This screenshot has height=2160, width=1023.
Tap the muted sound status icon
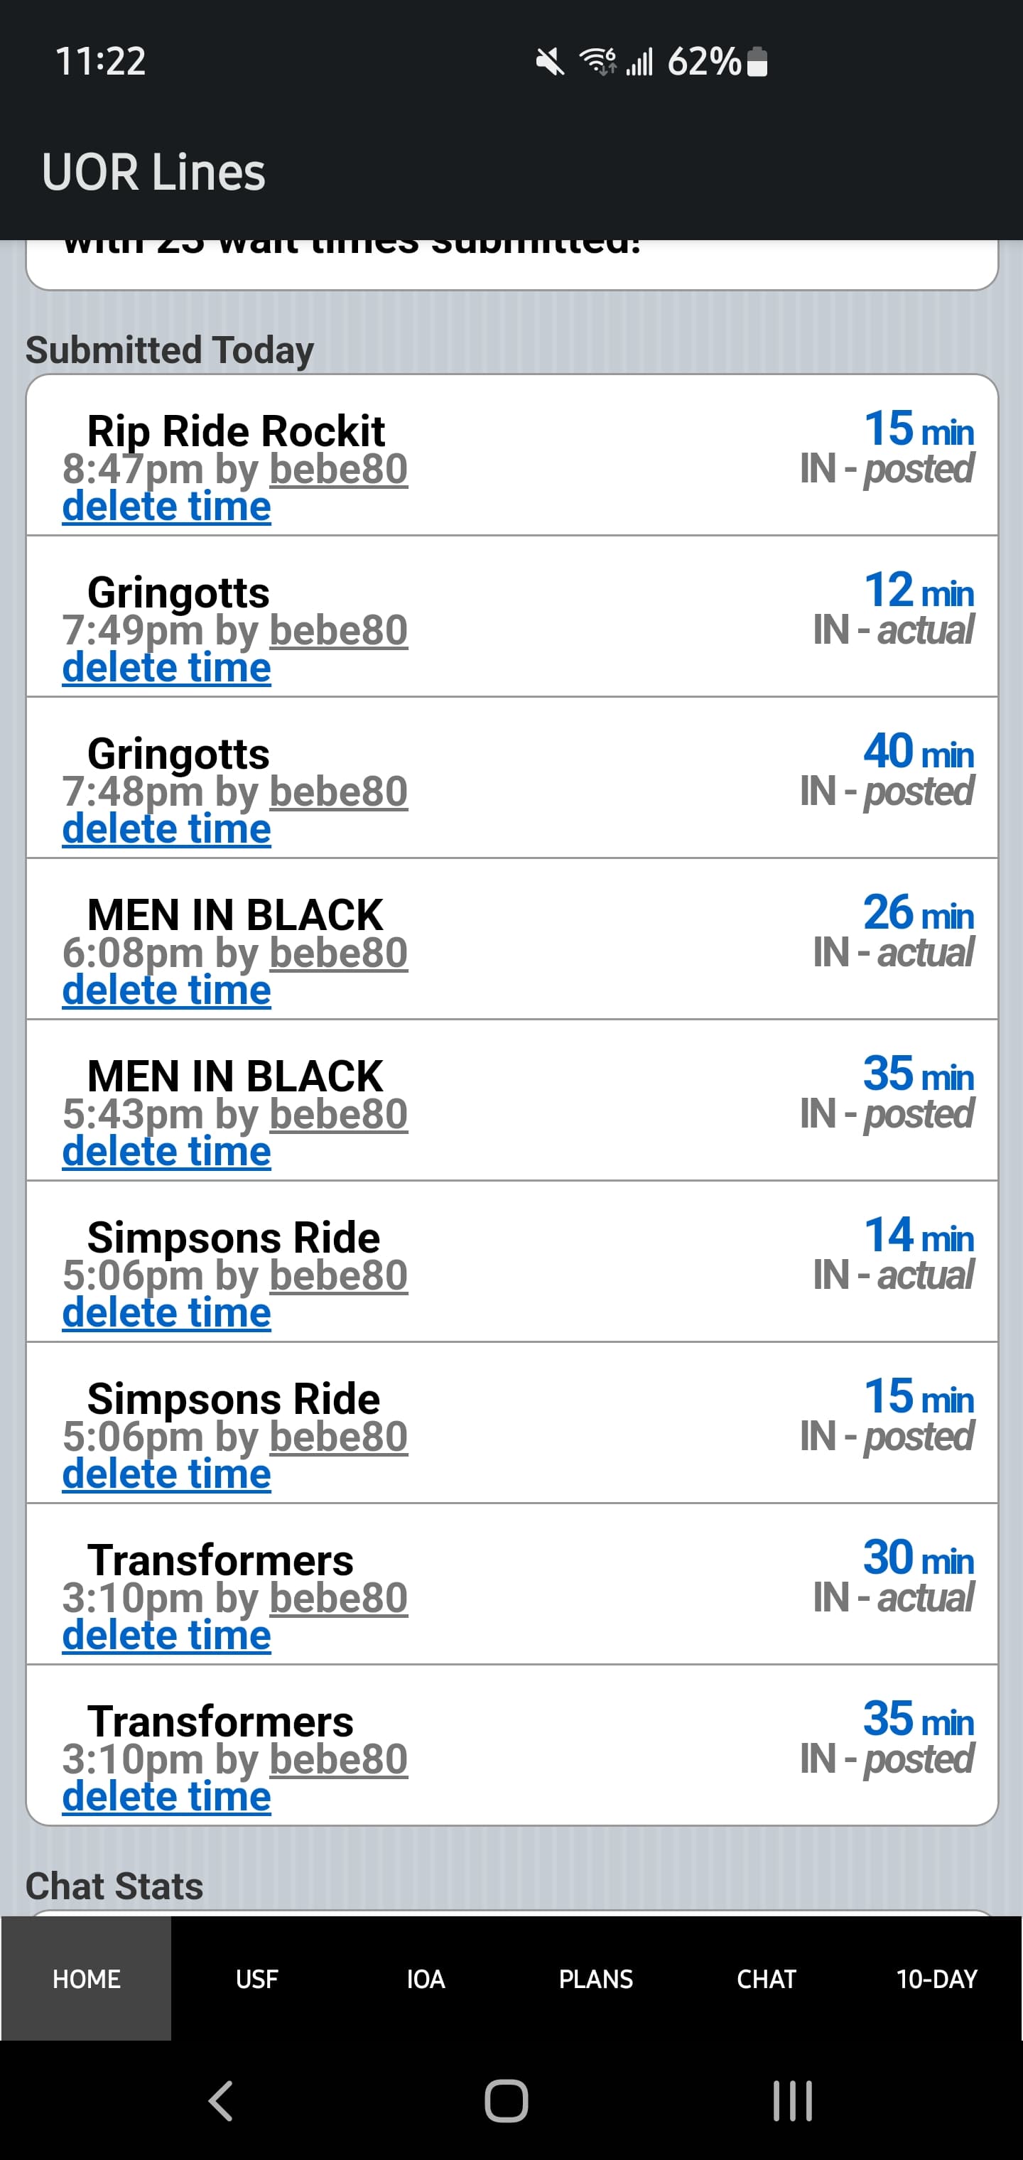[550, 61]
